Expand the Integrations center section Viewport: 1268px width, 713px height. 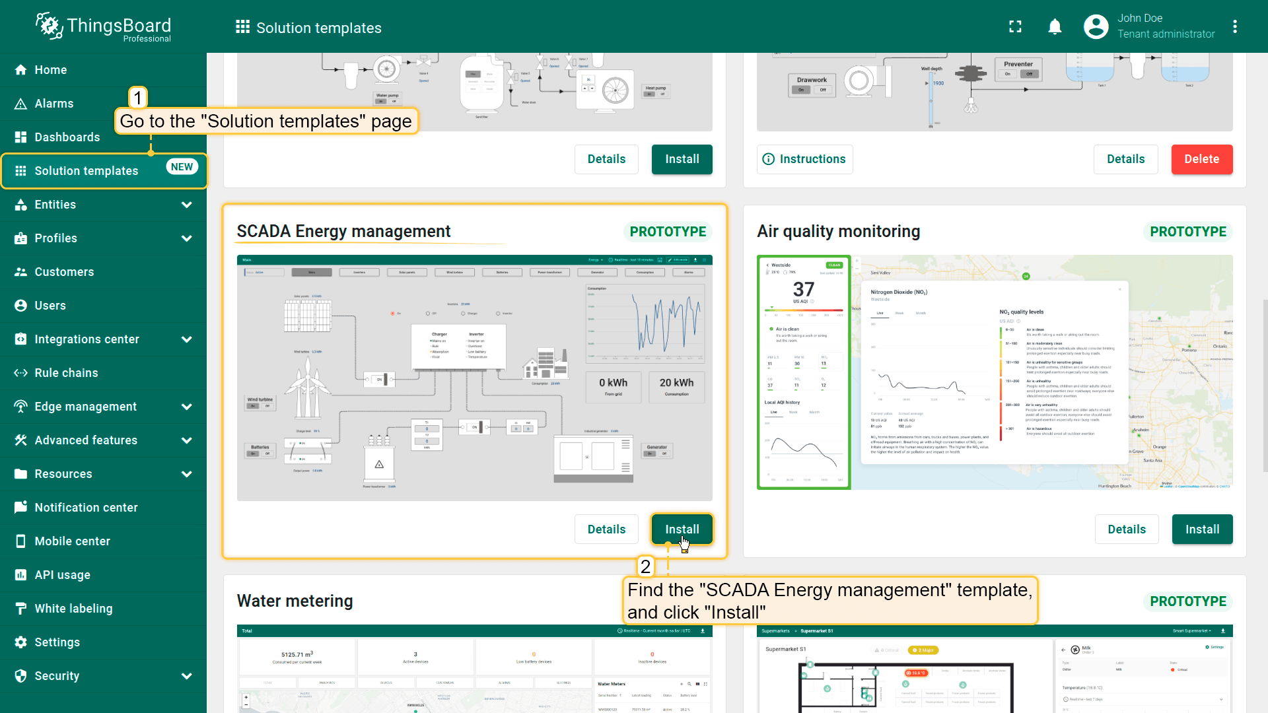[x=187, y=339]
